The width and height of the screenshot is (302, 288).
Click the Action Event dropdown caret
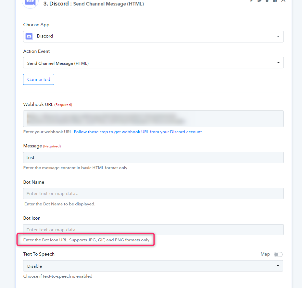(x=278, y=63)
